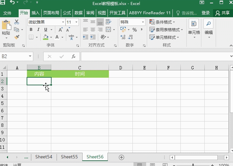The width and height of the screenshot is (233, 166).
Task: Click the Cut scissors icon
Action: [x=17, y=22]
